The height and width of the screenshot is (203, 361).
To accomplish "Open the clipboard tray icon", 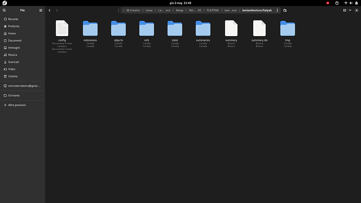I will pyautogui.click(x=337, y=3).
